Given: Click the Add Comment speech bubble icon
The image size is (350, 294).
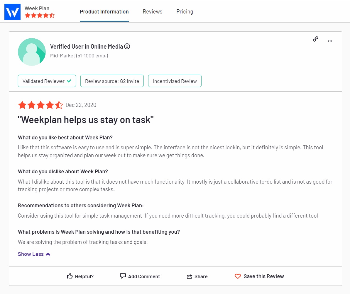Looking at the screenshot, I should 123,276.
